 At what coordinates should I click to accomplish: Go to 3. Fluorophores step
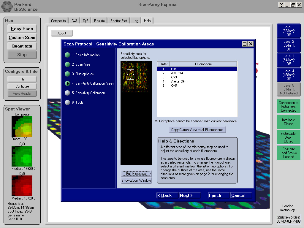click(x=83, y=74)
